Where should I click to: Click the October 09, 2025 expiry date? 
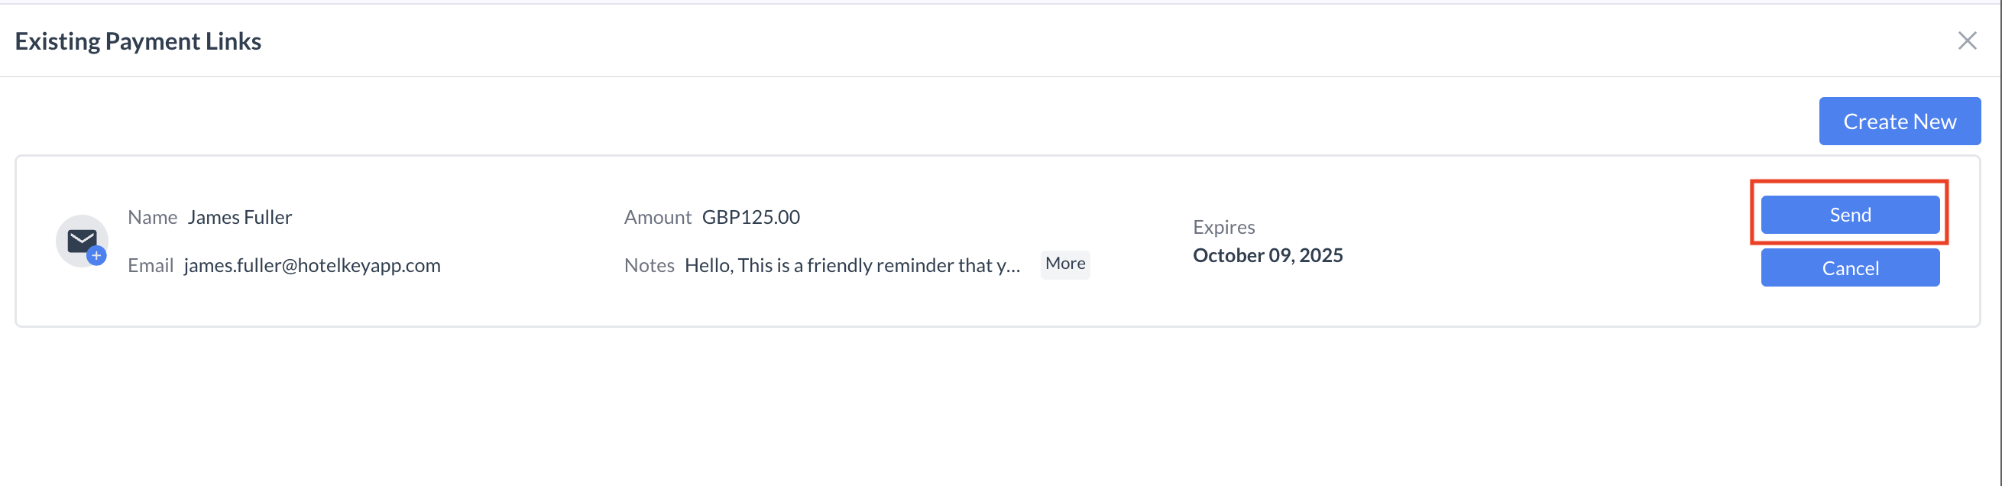coord(1267,255)
